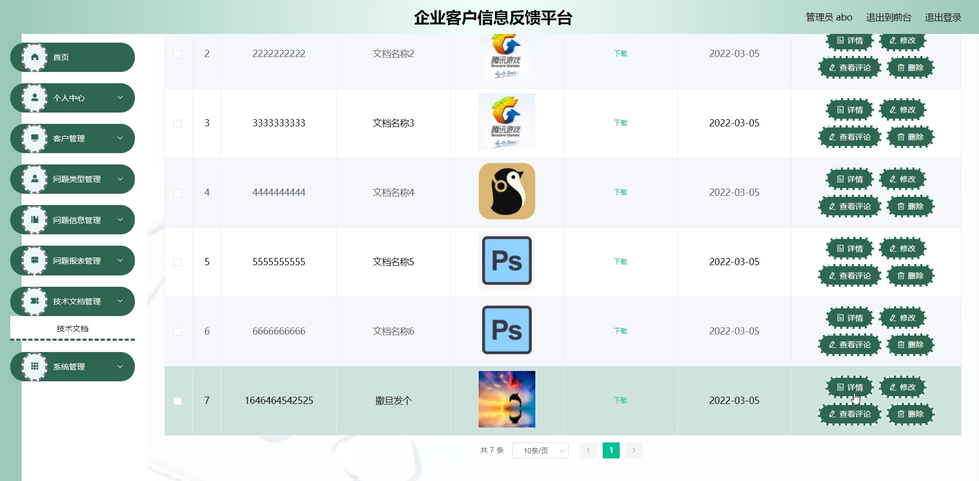Click 删除 for 文档名称3
This screenshot has width=979, height=481.
911,137
